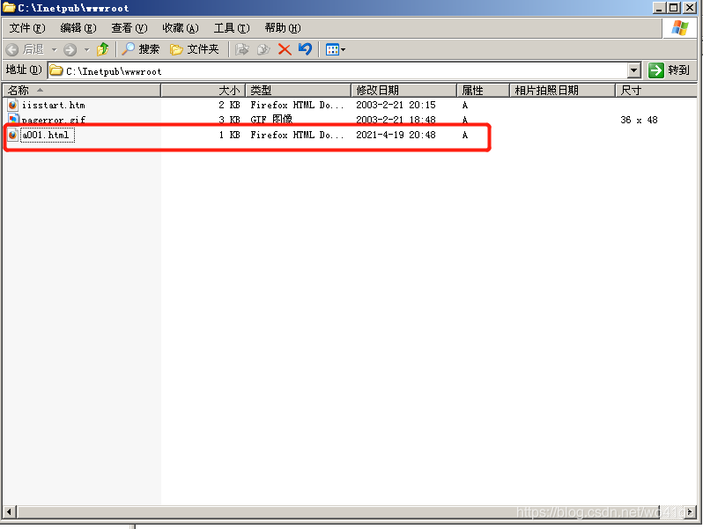This screenshot has height=529, width=703.
Task: Expand the address bar dropdown arrow
Action: [x=634, y=70]
